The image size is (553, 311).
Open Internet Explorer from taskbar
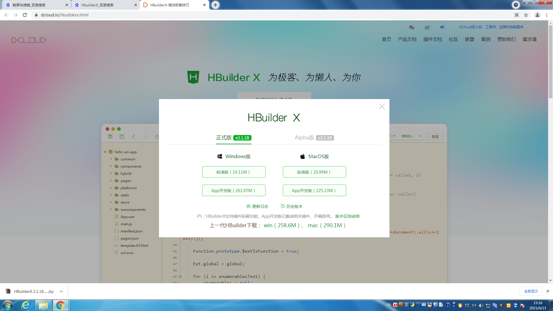[26, 305]
